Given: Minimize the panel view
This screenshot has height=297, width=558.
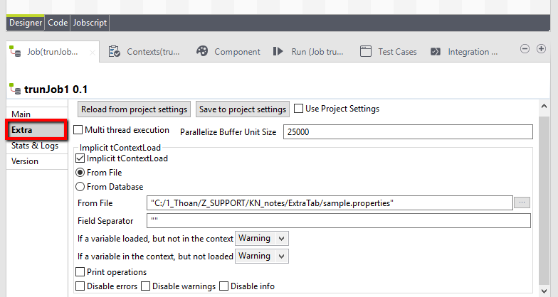Looking at the screenshot, I should click(524, 49).
